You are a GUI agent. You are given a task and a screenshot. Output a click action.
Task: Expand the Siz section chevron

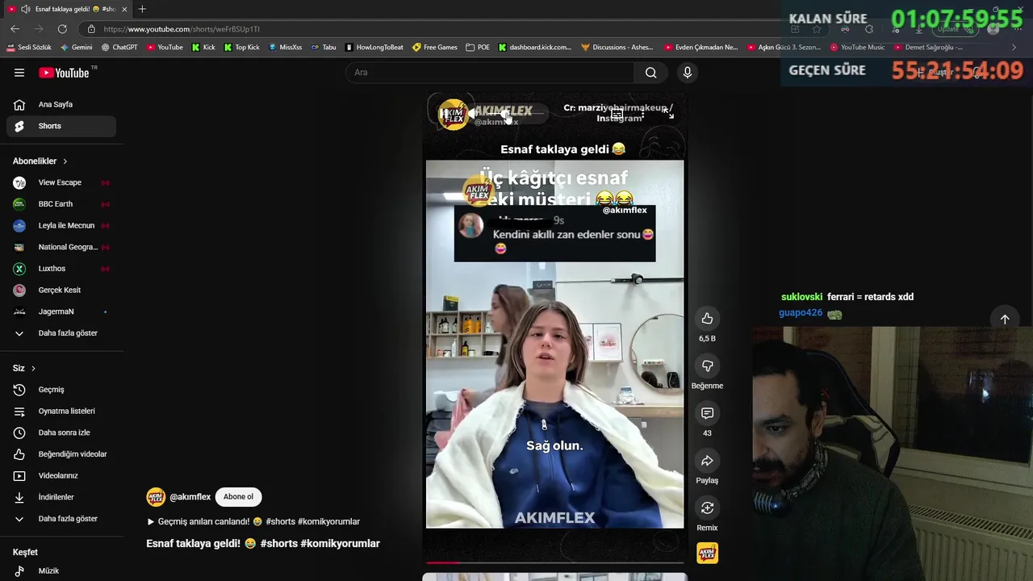(33, 368)
